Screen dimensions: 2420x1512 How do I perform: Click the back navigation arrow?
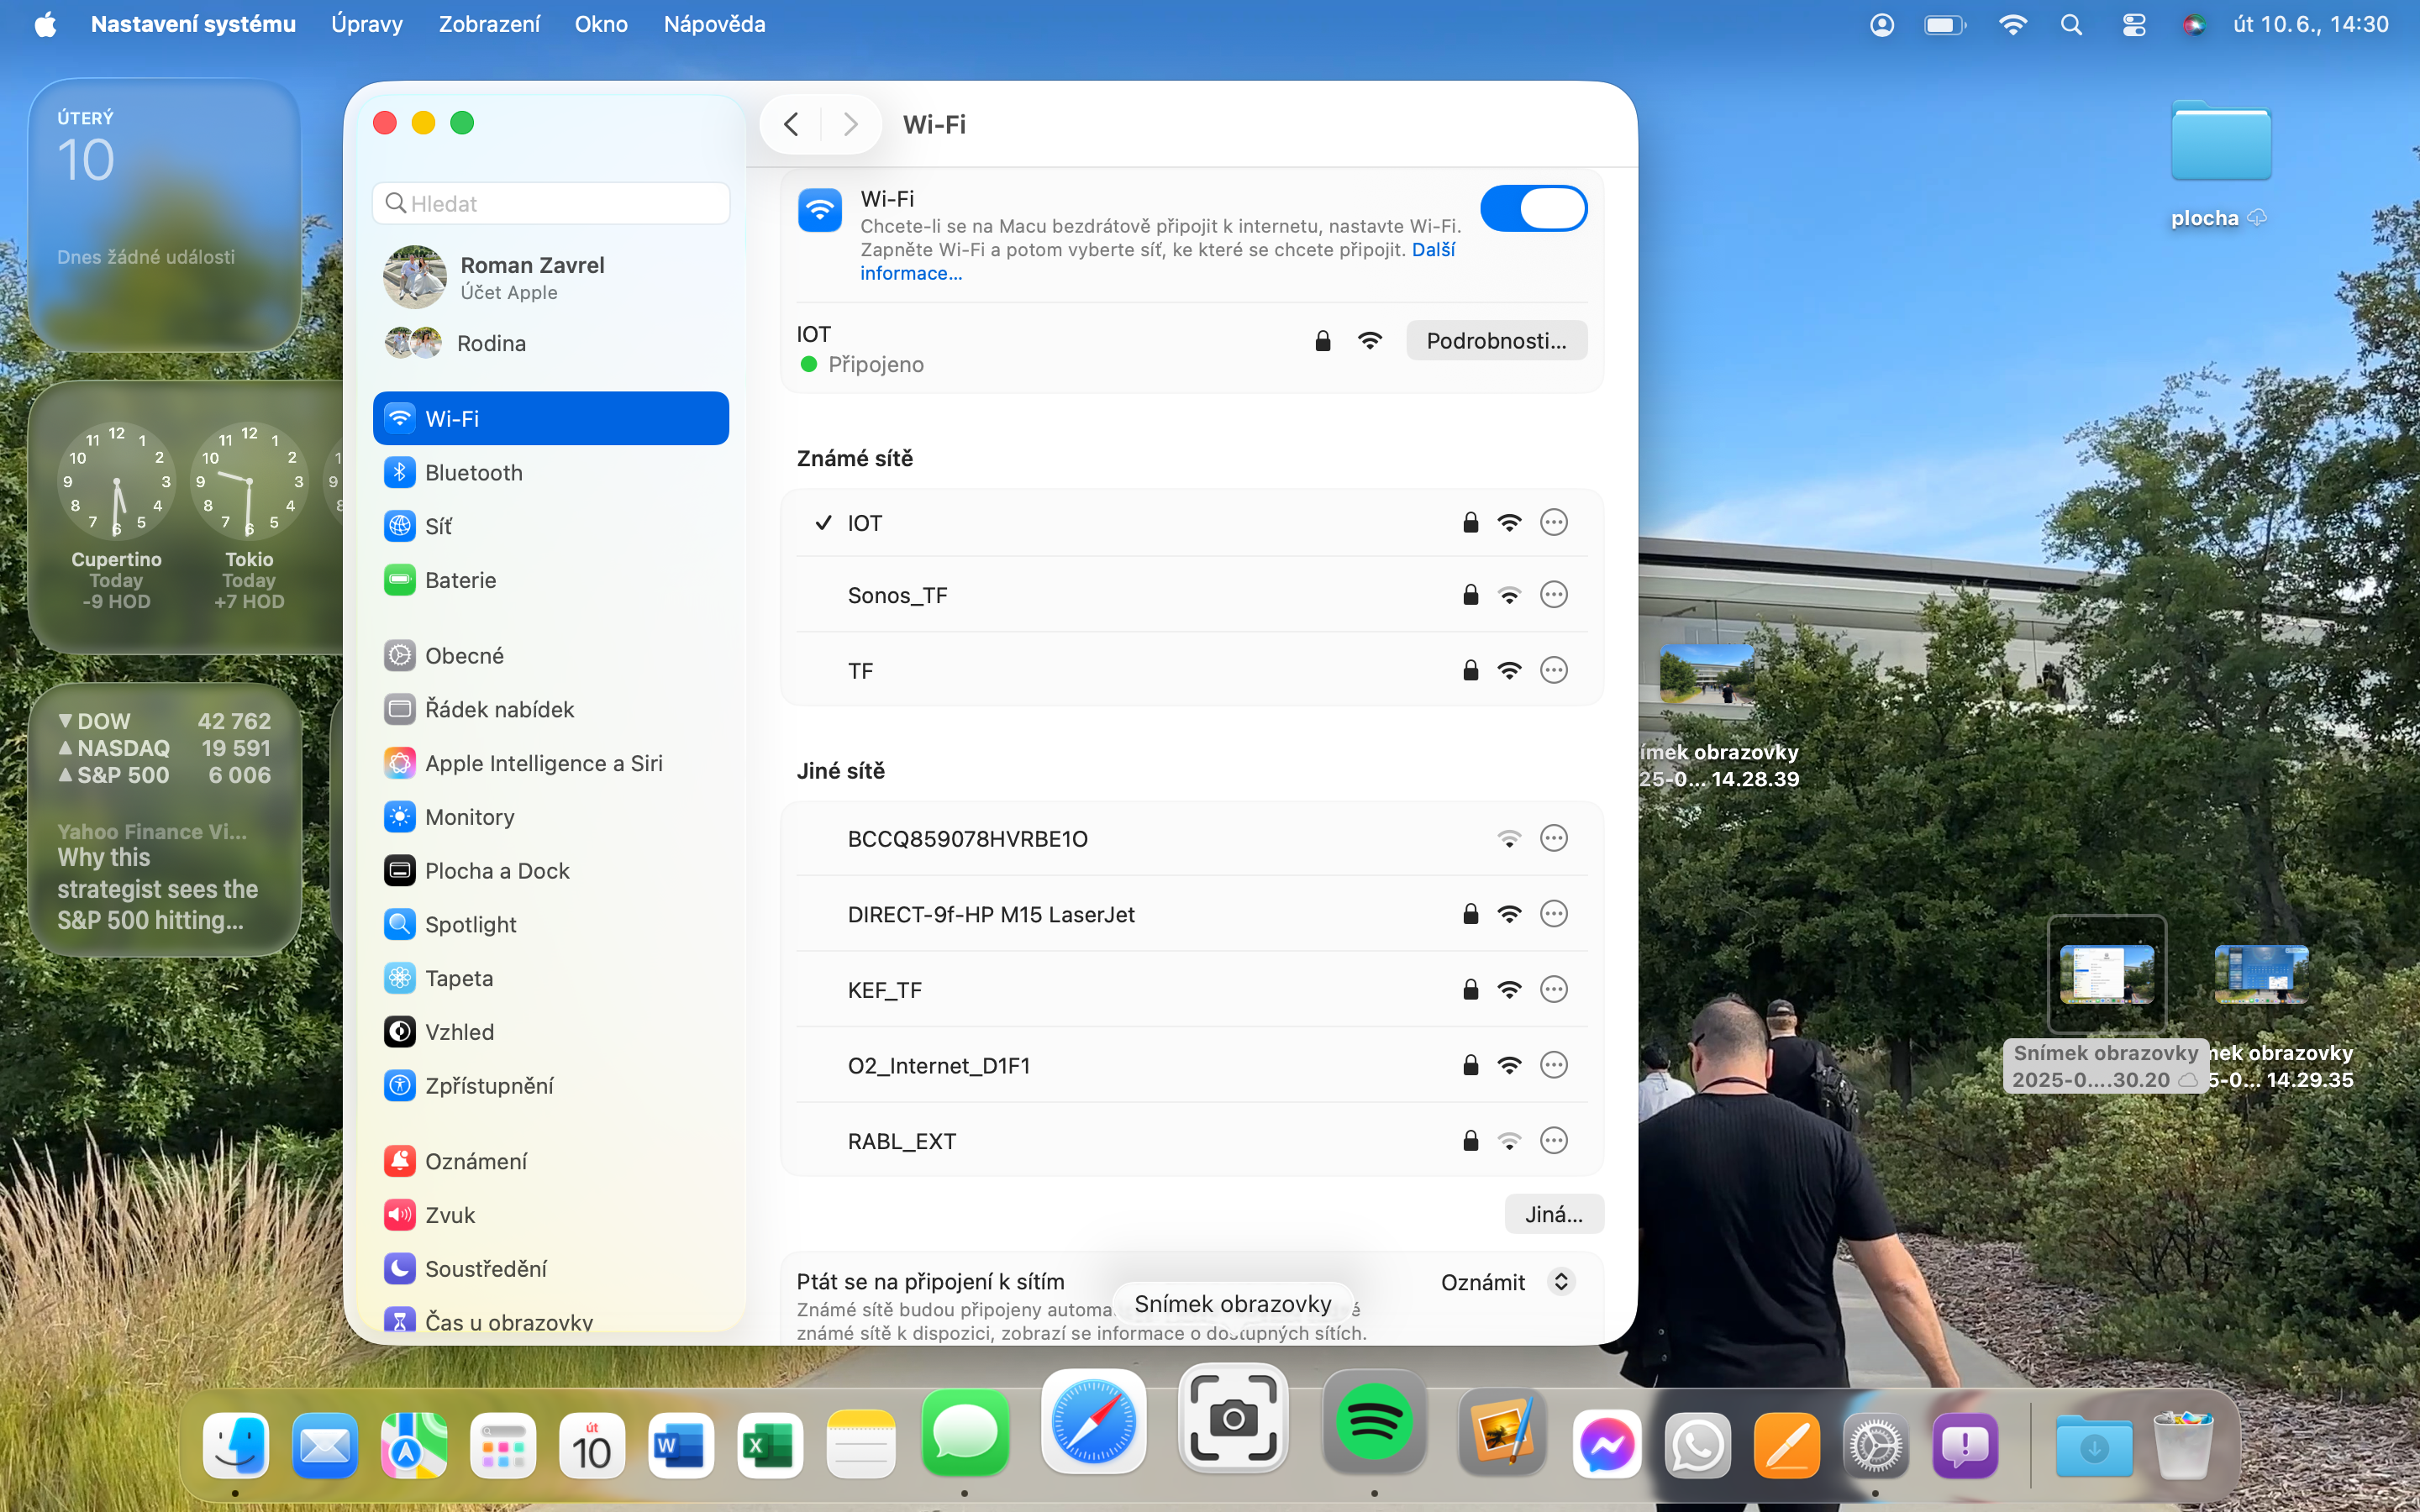[792, 124]
